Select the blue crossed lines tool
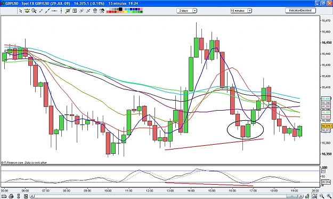The height and width of the screenshot is (199, 333). [x=88, y=11]
